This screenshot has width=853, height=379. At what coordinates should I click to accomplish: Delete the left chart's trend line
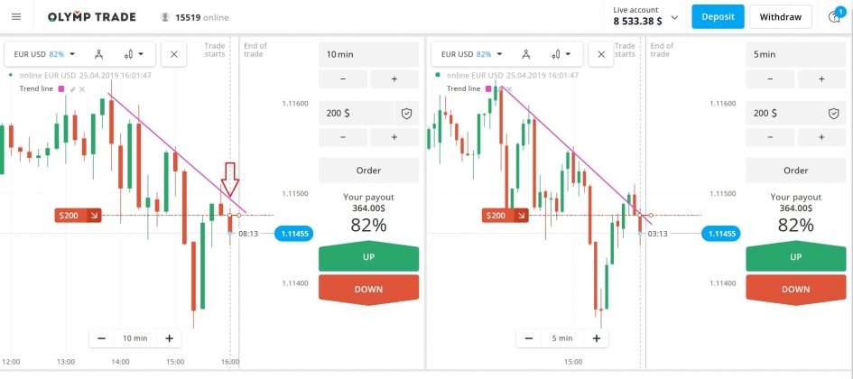(x=82, y=89)
